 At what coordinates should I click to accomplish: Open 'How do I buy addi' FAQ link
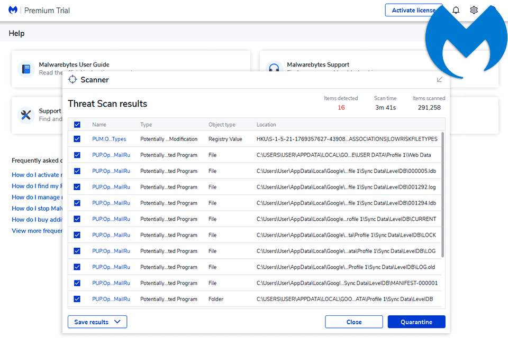tap(37, 220)
